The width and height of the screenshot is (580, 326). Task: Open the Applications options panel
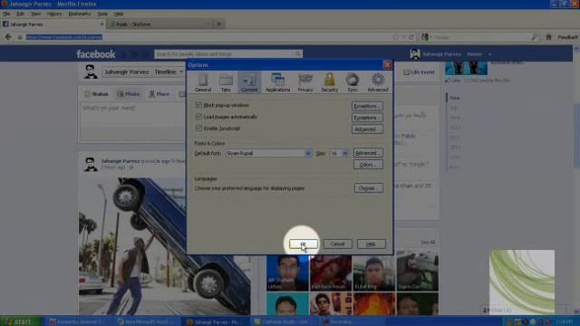click(278, 82)
